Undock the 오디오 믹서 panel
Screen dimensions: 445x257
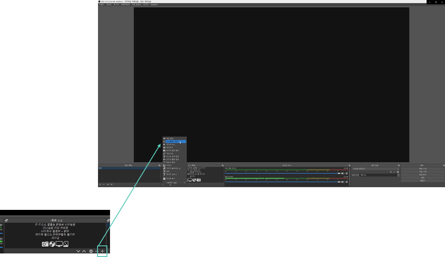349,165
